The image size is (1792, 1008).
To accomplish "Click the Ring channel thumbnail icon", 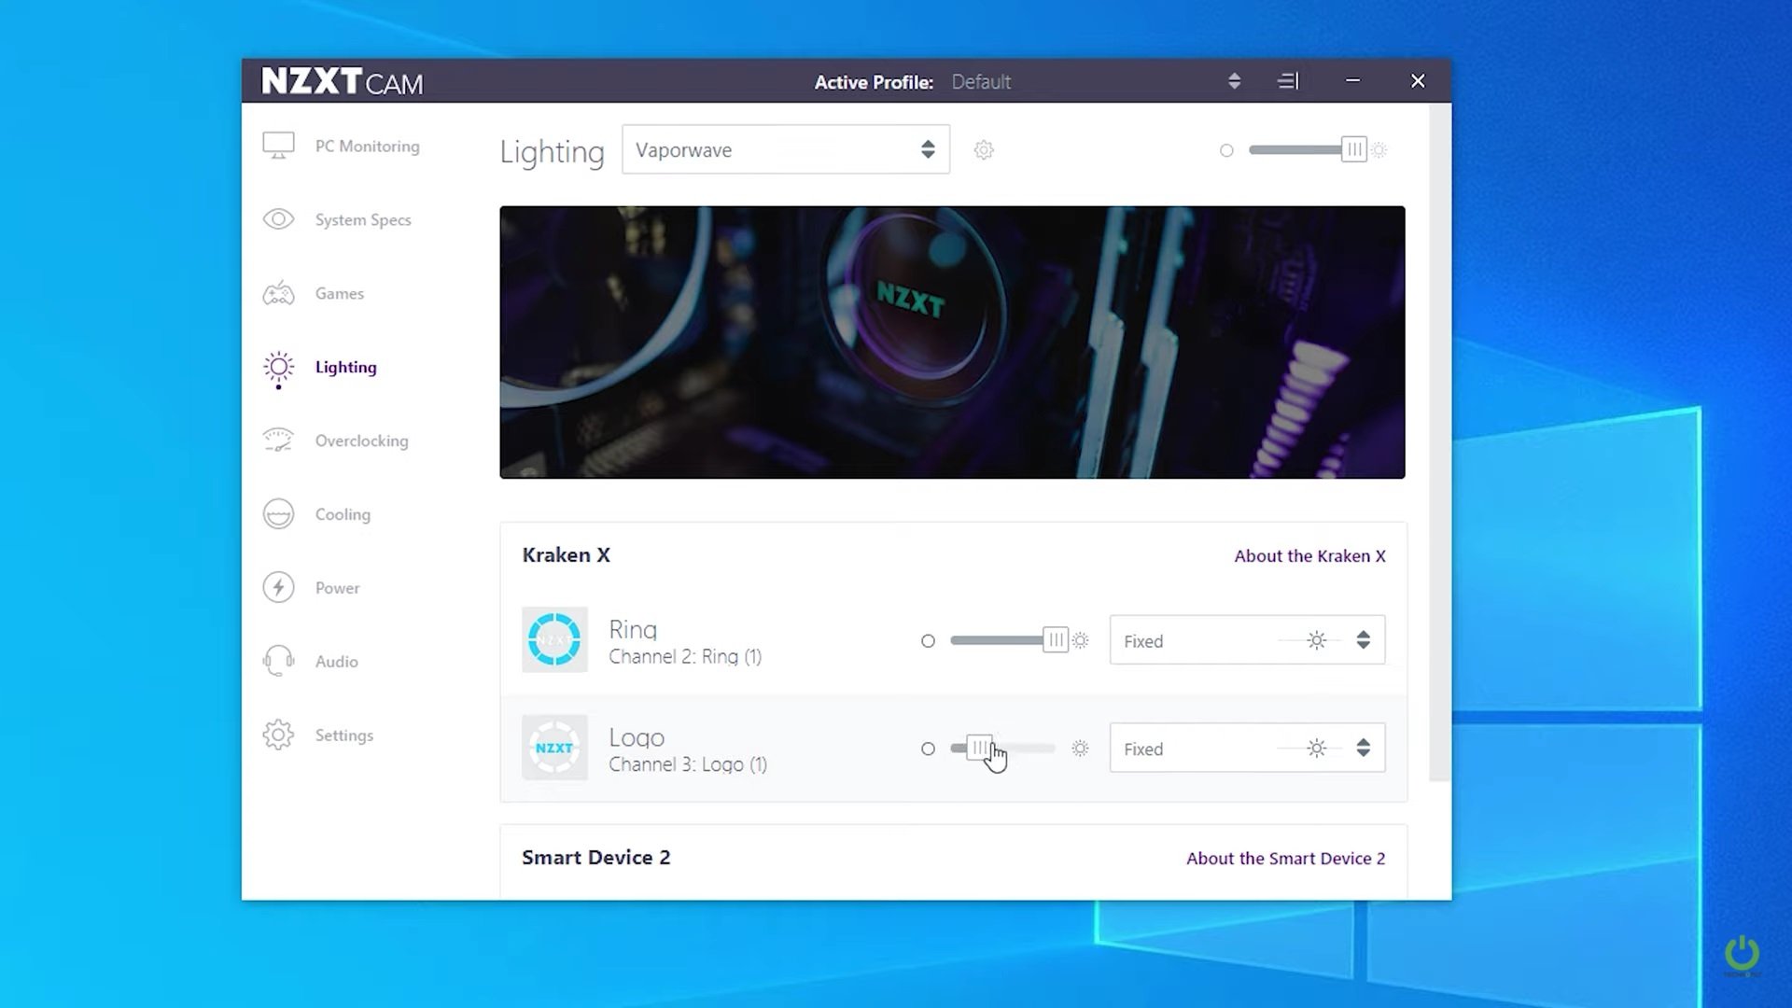I will pos(554,640).
